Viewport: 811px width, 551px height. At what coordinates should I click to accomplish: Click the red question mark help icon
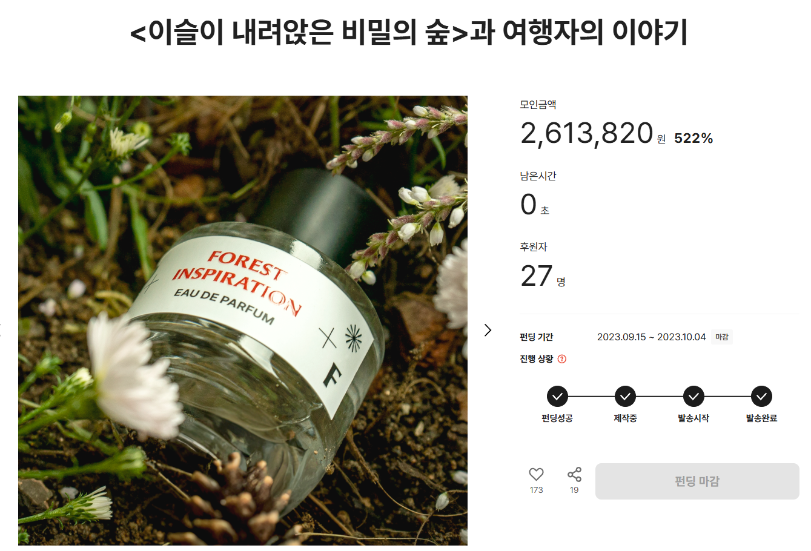562,358
